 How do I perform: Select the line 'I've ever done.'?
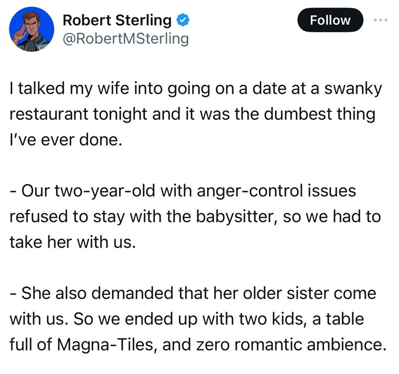65,140
